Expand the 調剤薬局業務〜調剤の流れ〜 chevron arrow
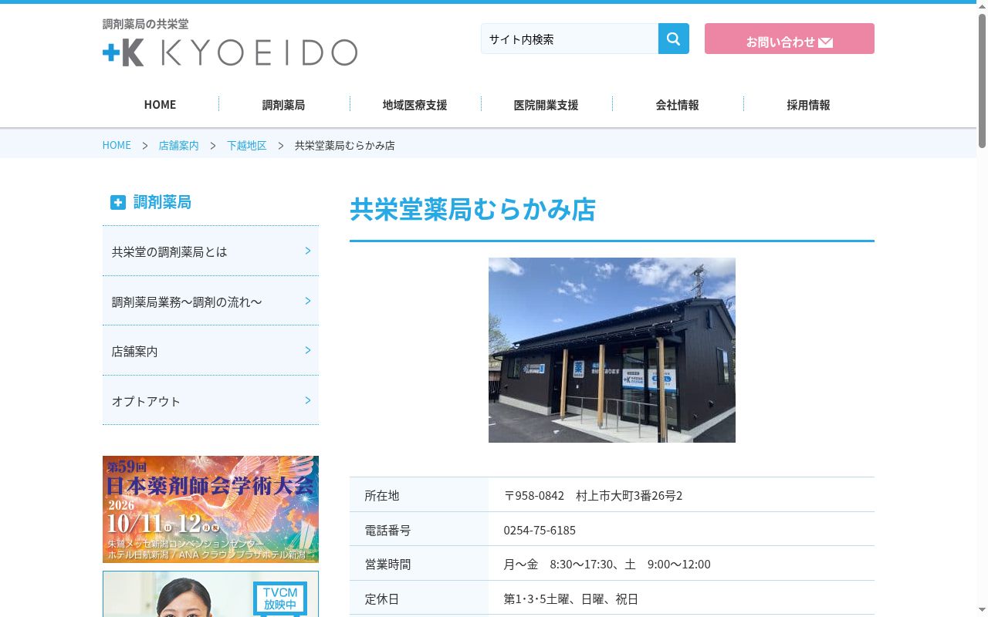 coord(308,301)
